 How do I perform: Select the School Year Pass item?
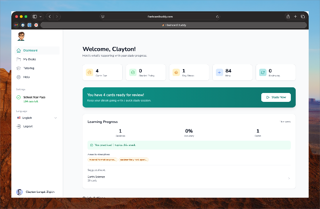click(x=34, y=97)
